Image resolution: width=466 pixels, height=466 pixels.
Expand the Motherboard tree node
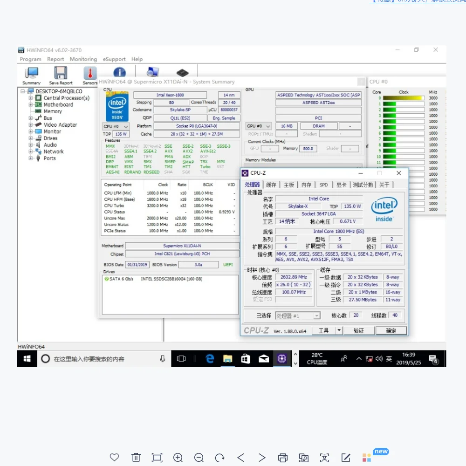coord(30,104)
